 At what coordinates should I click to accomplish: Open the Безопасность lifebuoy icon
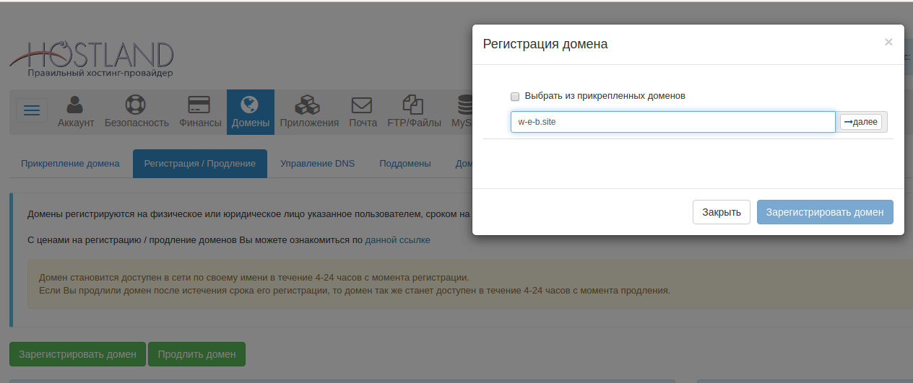point(136,105)
